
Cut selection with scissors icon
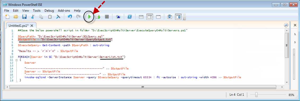click(x=33, y=17)
